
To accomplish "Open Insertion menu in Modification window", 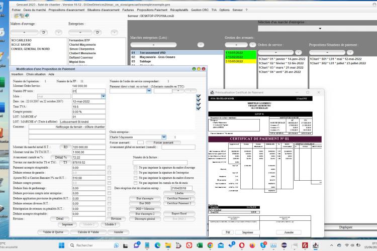I will (x=17, y=74).
